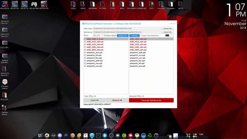This screenshot has height=139, width=247.
Task: Open the green recycle icon in the dock
Action: [x=150, y=135]
